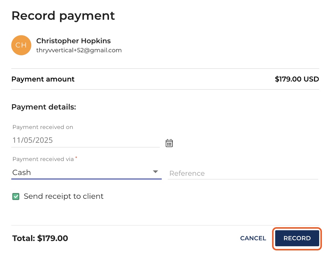The height and width of the screenshot is (261, 334).
Task: Click the red required asterisk
Action: click(x=76, y=158)
